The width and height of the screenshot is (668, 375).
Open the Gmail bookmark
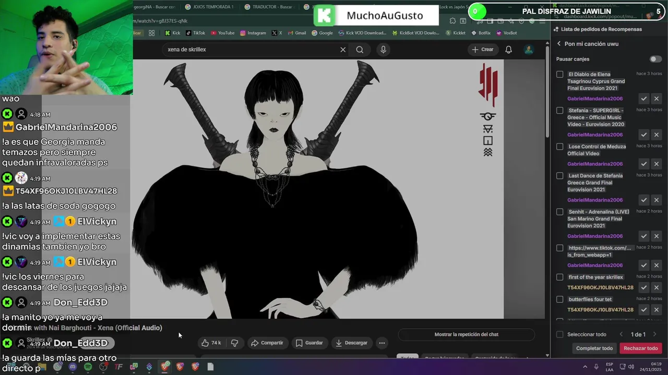tap(296, 33)
